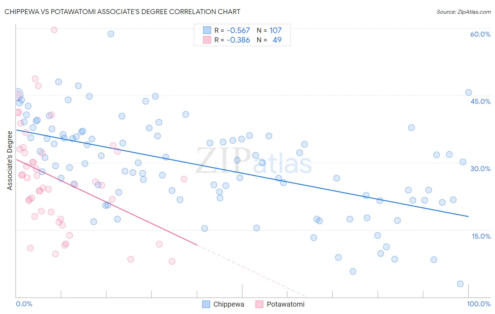
Task: Click the 15.0% y-axis label
Action: [x=481, y=236]
